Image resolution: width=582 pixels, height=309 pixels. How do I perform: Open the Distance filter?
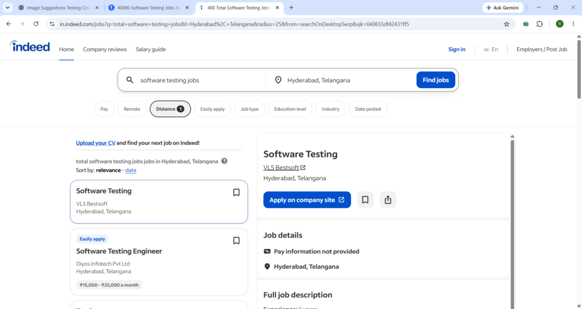point(170,109)
